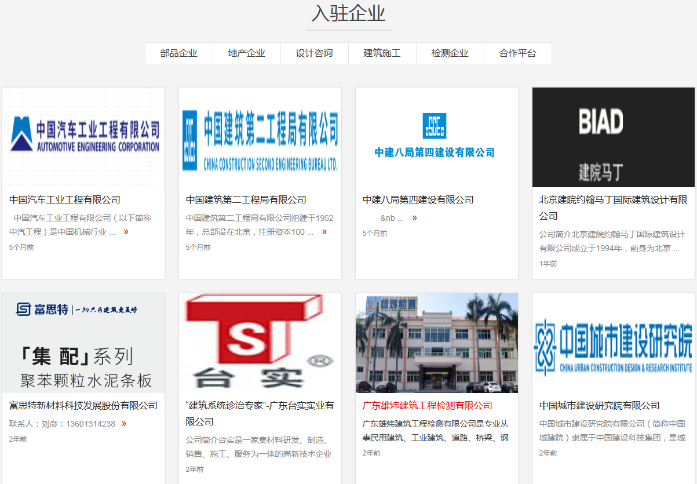Visit the 中国建筑第二工程局有限公司 title link

246,200
